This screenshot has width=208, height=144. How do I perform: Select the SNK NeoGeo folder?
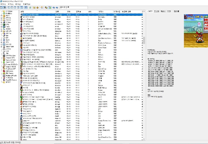[9, 55]
